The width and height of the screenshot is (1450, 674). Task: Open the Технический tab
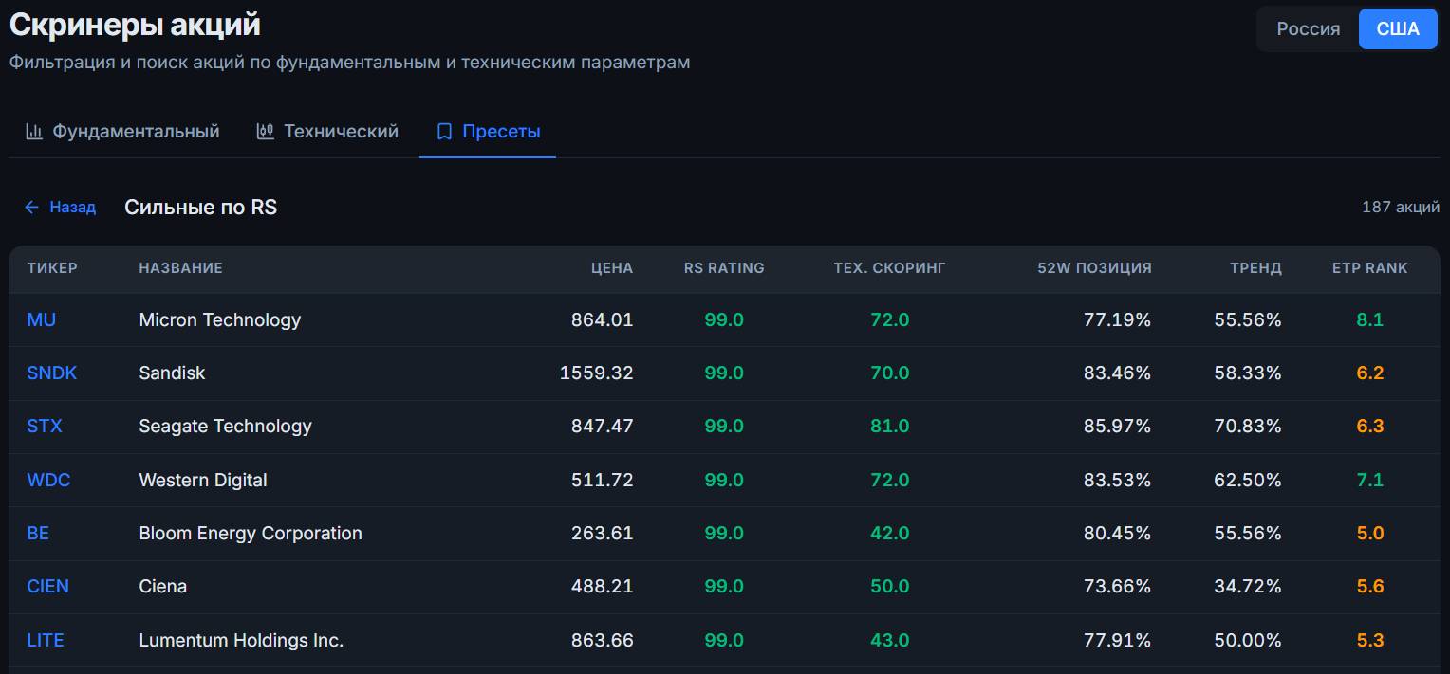(327, 132)
